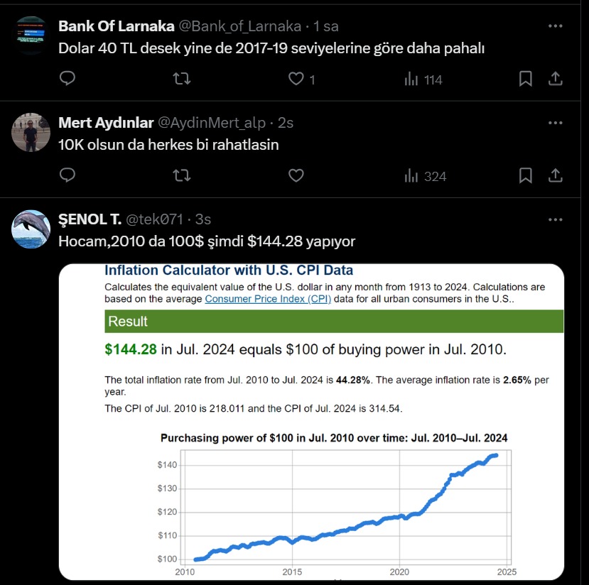
Task: Click Mert Aydınlar's profile avatar
Action: point(32,133)
